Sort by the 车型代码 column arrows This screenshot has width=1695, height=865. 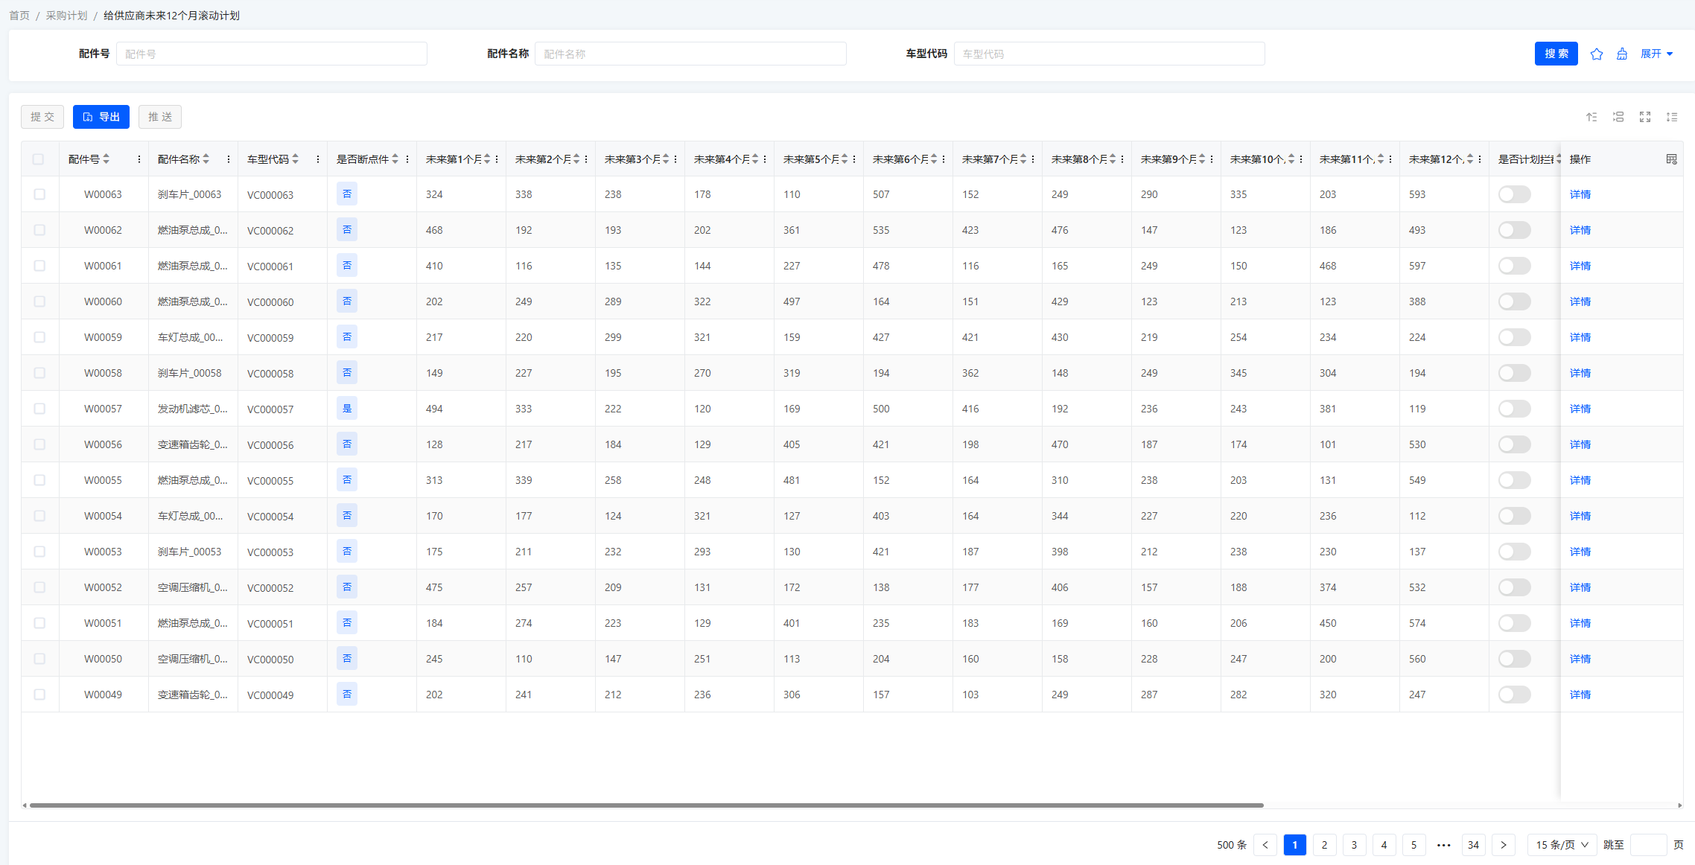296,159
